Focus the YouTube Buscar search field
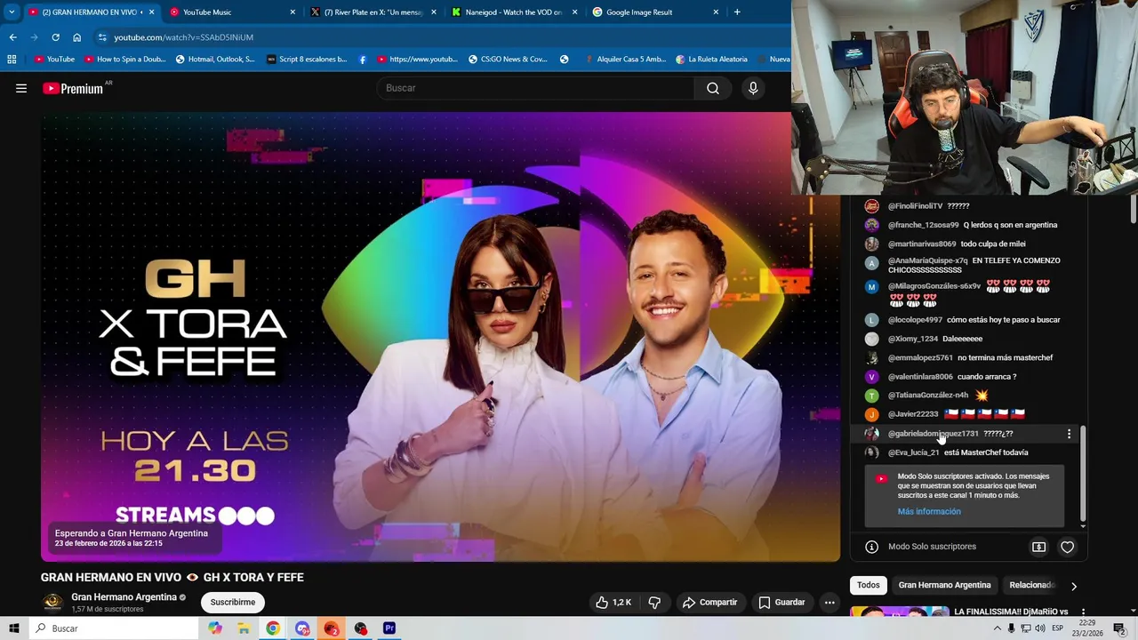The image size is (1138, 640). 536,88
